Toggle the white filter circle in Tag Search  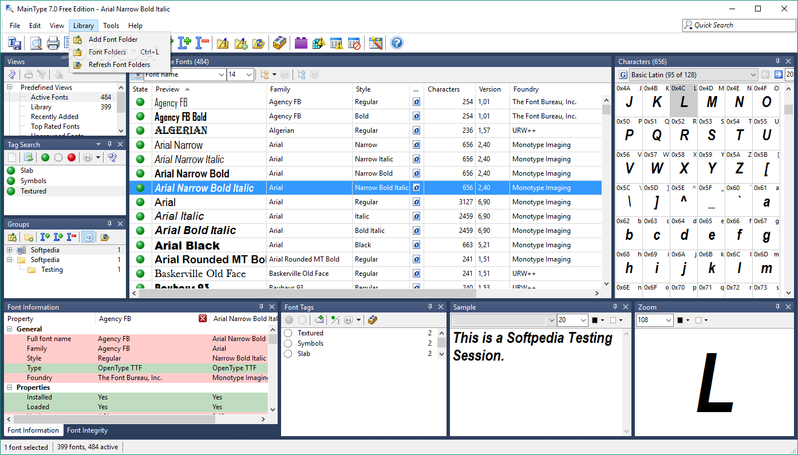tap(58, 157)
